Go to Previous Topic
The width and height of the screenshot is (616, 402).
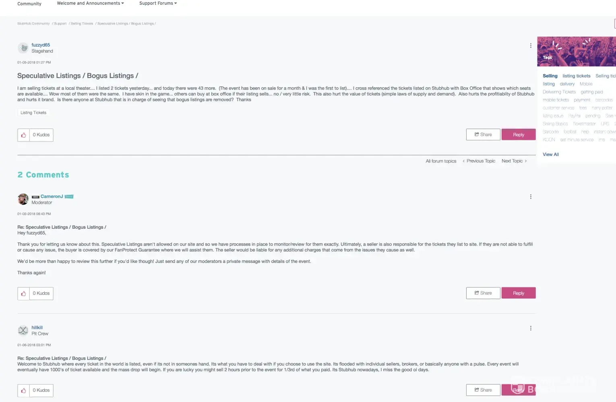[x=479, y=161]
